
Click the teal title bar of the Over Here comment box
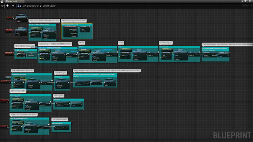(x=42, y=24)
